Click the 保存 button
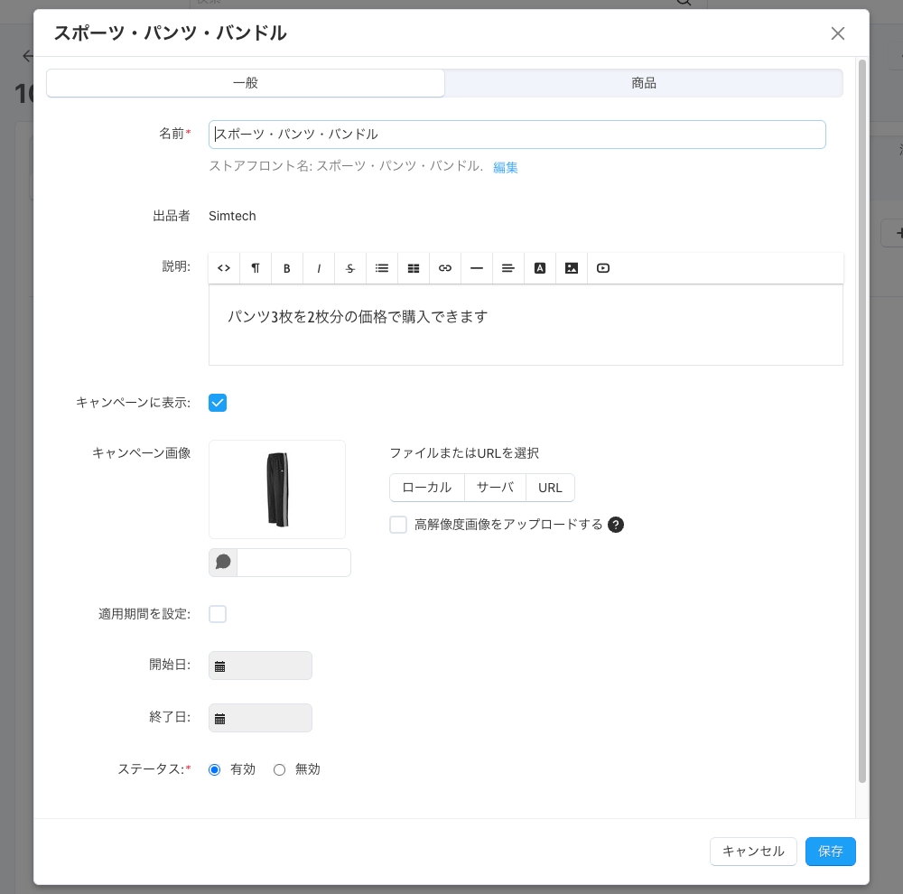 pos(830,852)
